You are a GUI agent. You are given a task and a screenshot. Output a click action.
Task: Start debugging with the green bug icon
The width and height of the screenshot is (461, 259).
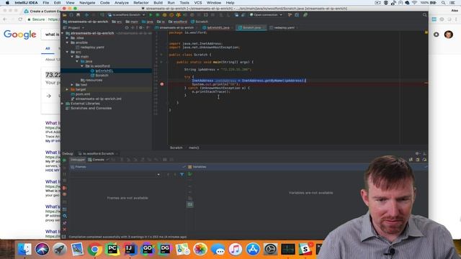click(x=158, y=14)
